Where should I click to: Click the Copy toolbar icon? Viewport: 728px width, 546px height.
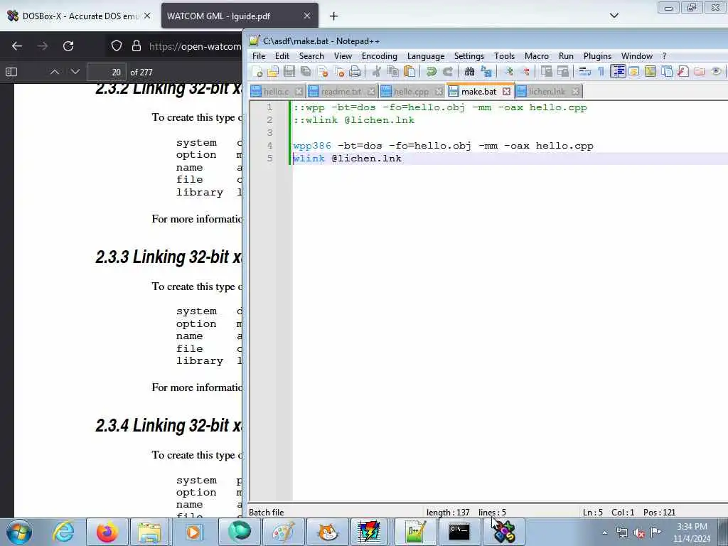(x=392, y=72)
